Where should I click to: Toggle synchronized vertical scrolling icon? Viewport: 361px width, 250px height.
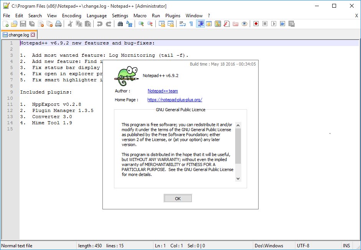click(162, 24)
